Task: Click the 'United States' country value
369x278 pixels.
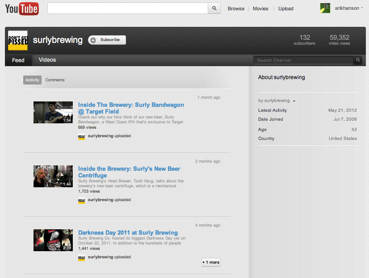Action: tap(343, 139)
